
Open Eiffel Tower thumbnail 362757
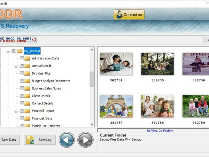point(116,106)
